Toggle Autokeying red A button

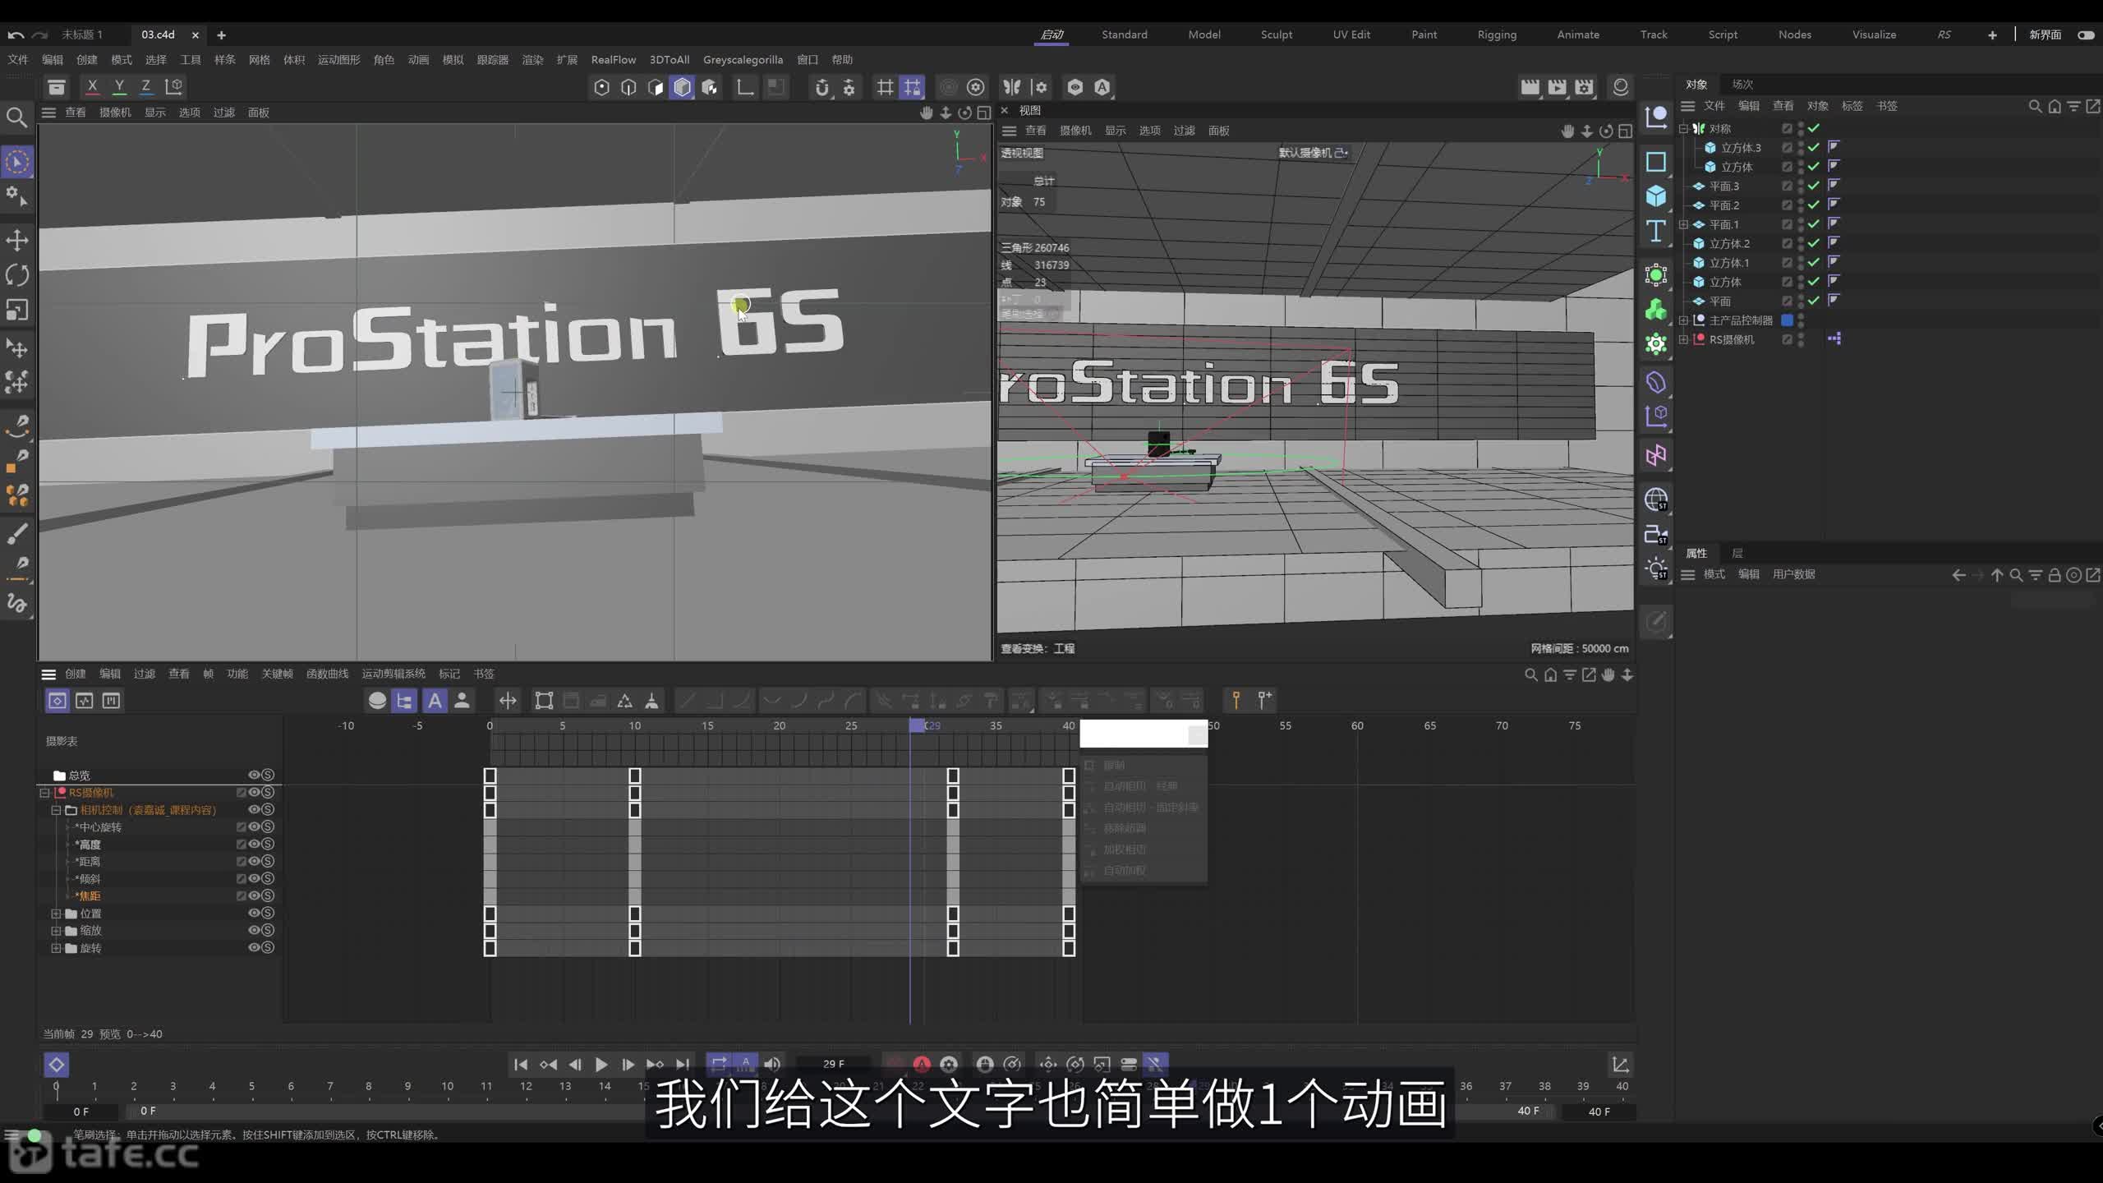[922, 1065]
